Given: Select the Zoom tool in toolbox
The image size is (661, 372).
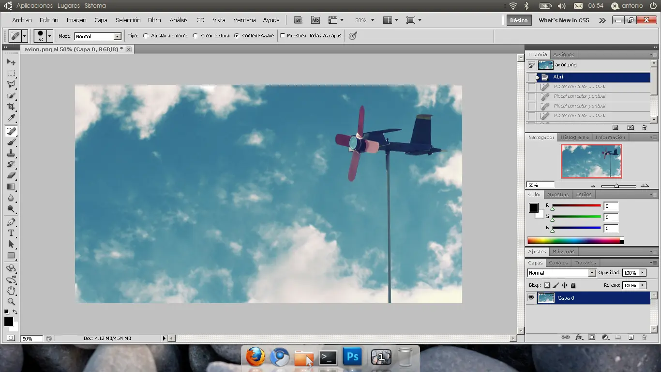Looking at the screenshot, I should [11, 301].
